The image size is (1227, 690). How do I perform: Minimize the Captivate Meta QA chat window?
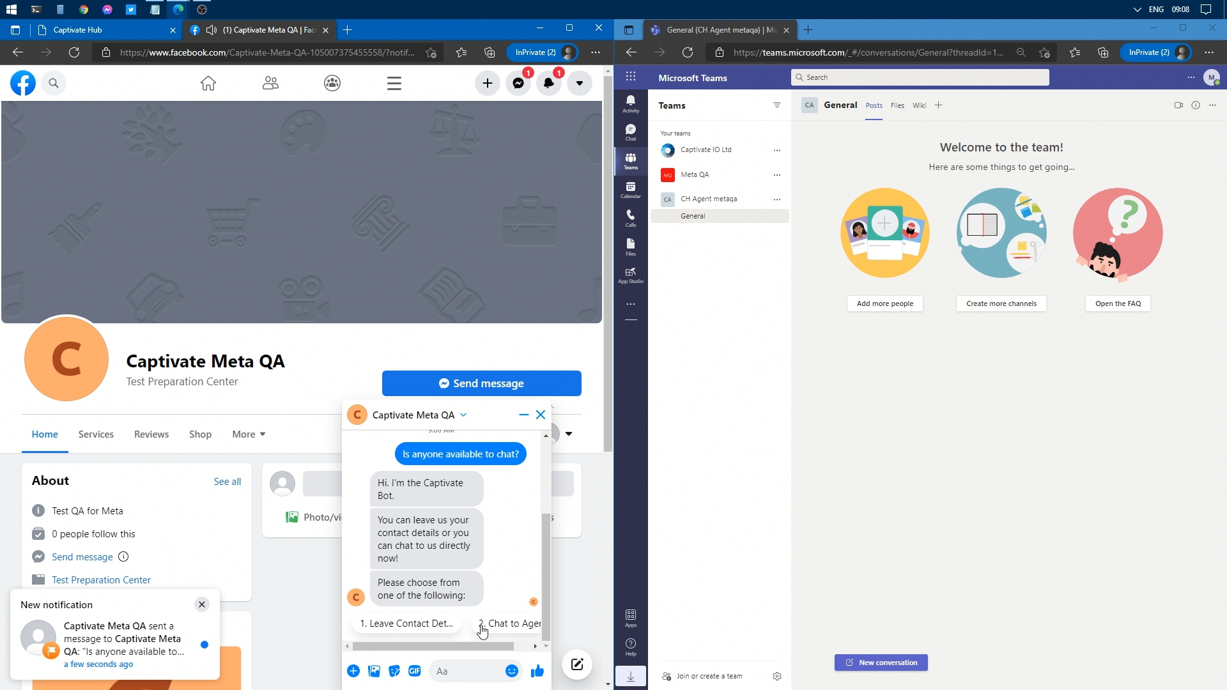click(523, 415)
